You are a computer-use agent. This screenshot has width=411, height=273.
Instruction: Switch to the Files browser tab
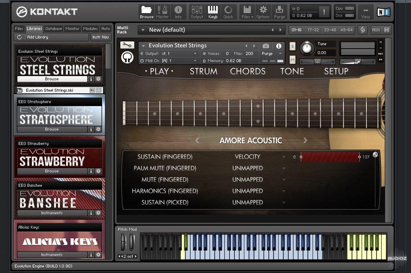(19, 28)
